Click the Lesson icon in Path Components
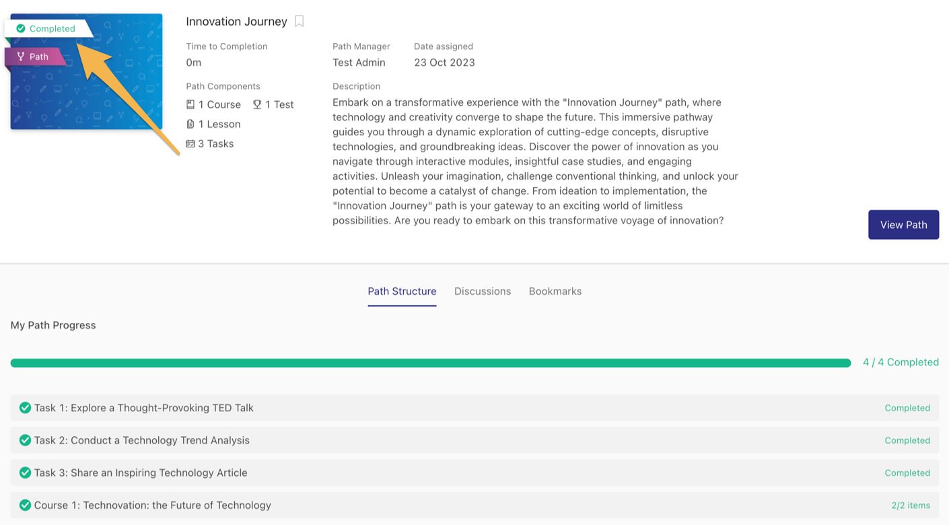 pyautogui.click(x=190, y=124)
